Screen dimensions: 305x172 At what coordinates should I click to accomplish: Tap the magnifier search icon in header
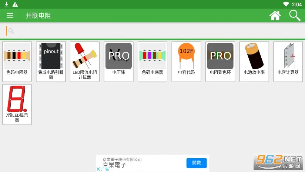tap(295, 15)
